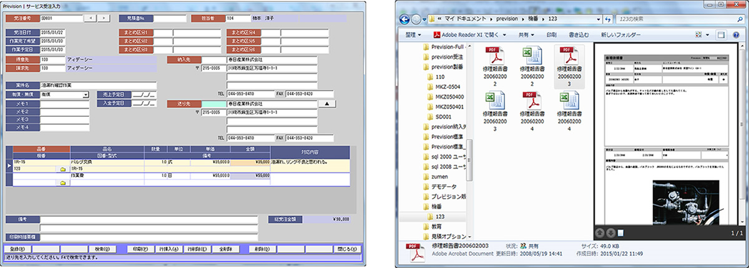Click the Explorer back navigation arrow
Screen dimensions: 749x268
(406, 19)
